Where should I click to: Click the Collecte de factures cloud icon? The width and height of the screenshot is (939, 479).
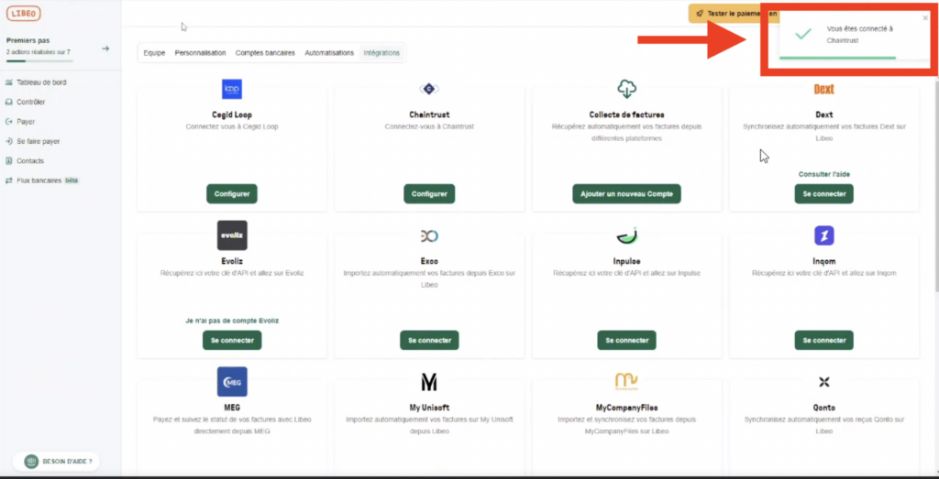(626, 89)
